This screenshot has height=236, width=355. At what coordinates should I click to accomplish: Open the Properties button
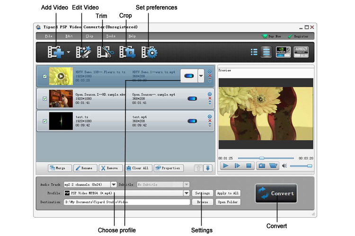point(169,168)
